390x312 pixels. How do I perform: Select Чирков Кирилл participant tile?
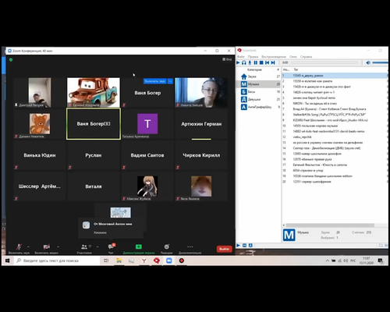(201, 155)
